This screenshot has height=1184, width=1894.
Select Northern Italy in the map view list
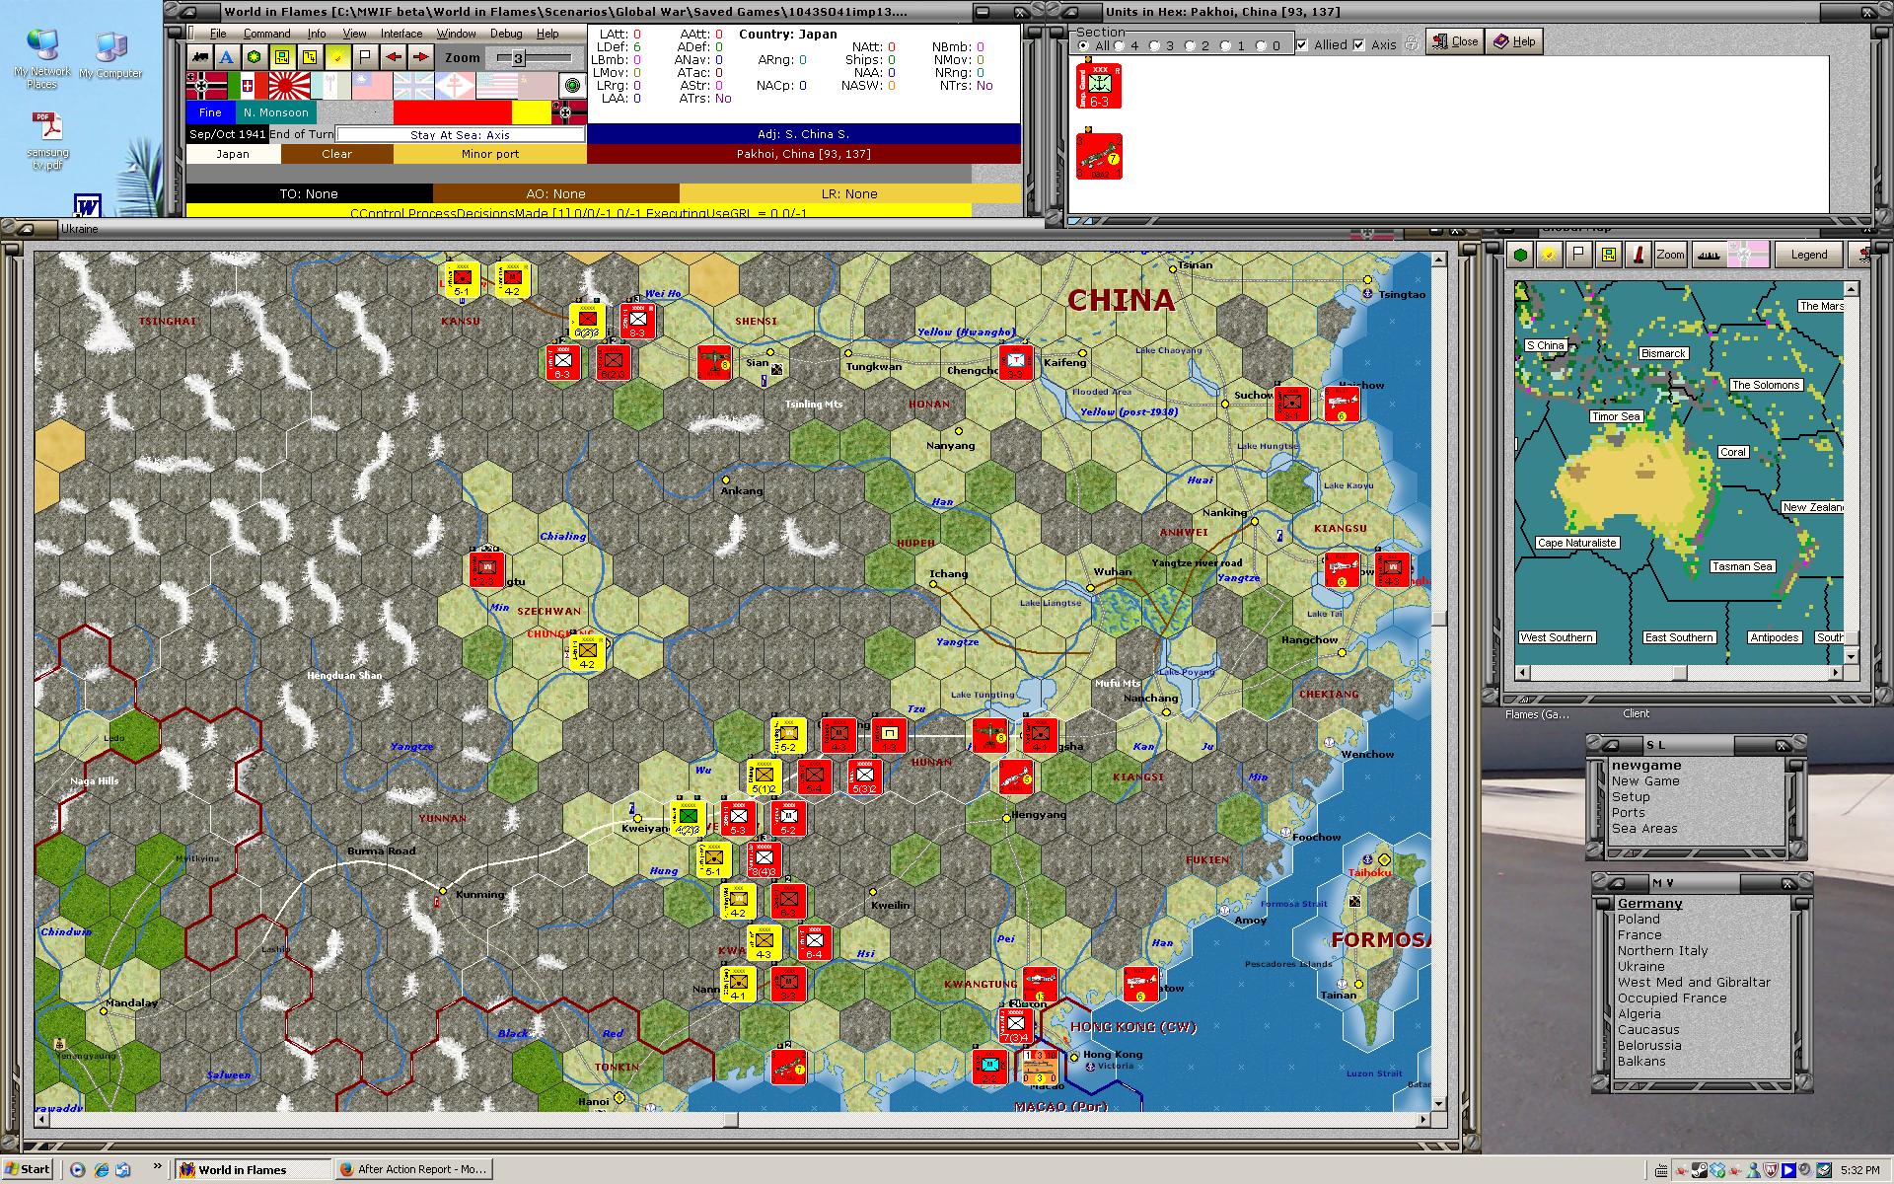click(x=1662, y=951)
